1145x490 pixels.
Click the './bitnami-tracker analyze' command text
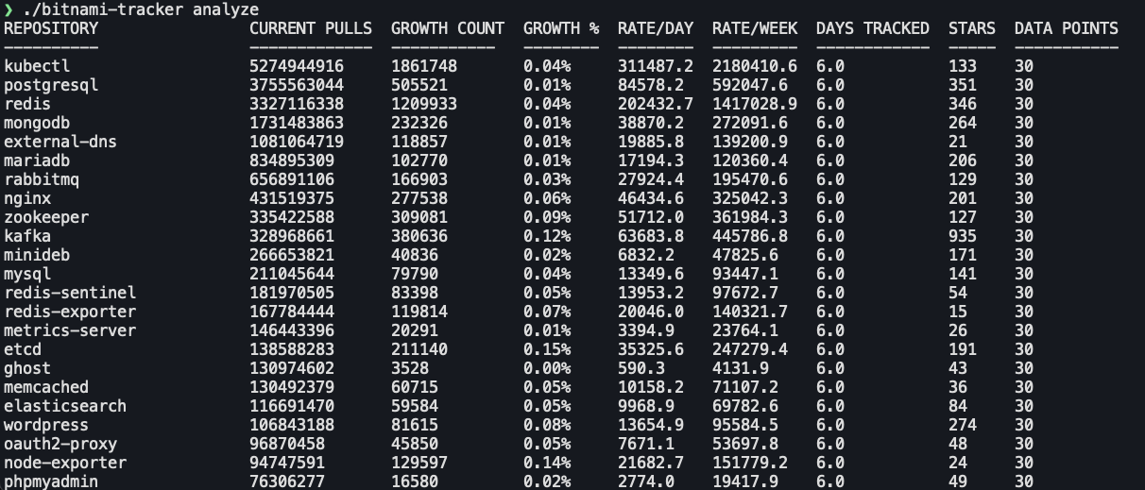click(141, 9)
